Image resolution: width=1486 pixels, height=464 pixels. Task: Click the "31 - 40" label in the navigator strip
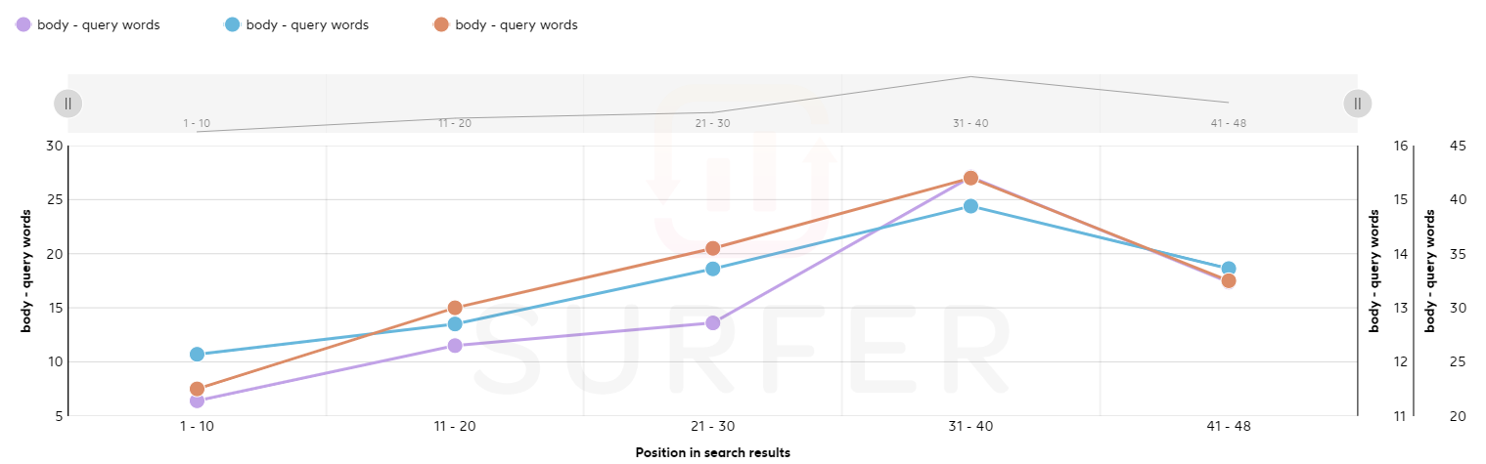tap(970, 123)
